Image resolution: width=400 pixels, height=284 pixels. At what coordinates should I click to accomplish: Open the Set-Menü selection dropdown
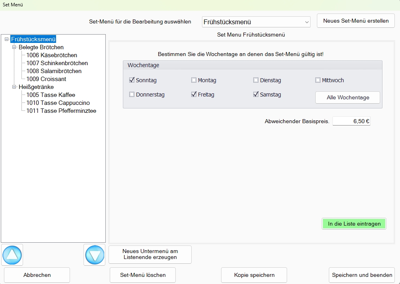pos(307,22)
